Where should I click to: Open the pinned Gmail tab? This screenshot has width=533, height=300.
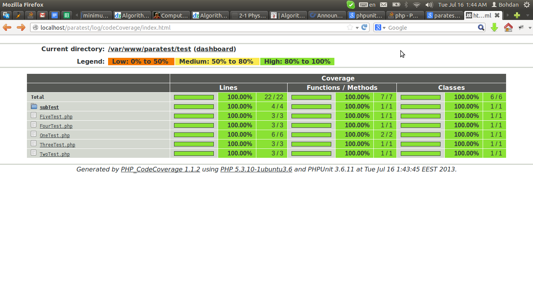tap(42, 15)
